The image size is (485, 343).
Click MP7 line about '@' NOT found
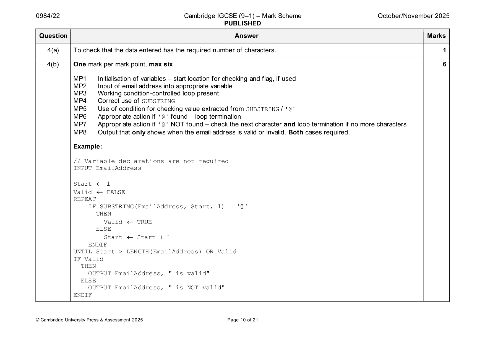pyautogui.click(x=240, y=124)
